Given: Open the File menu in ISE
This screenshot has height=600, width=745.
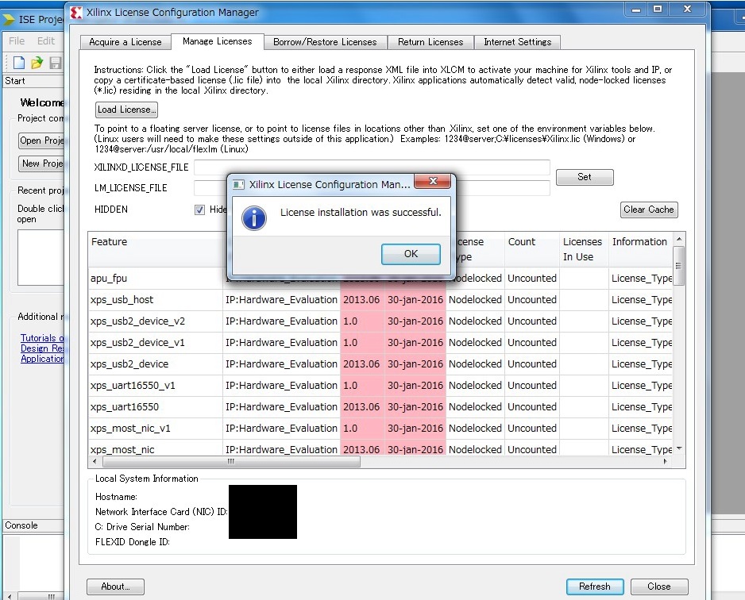Looking at the screenshot, I should point(17,40).
